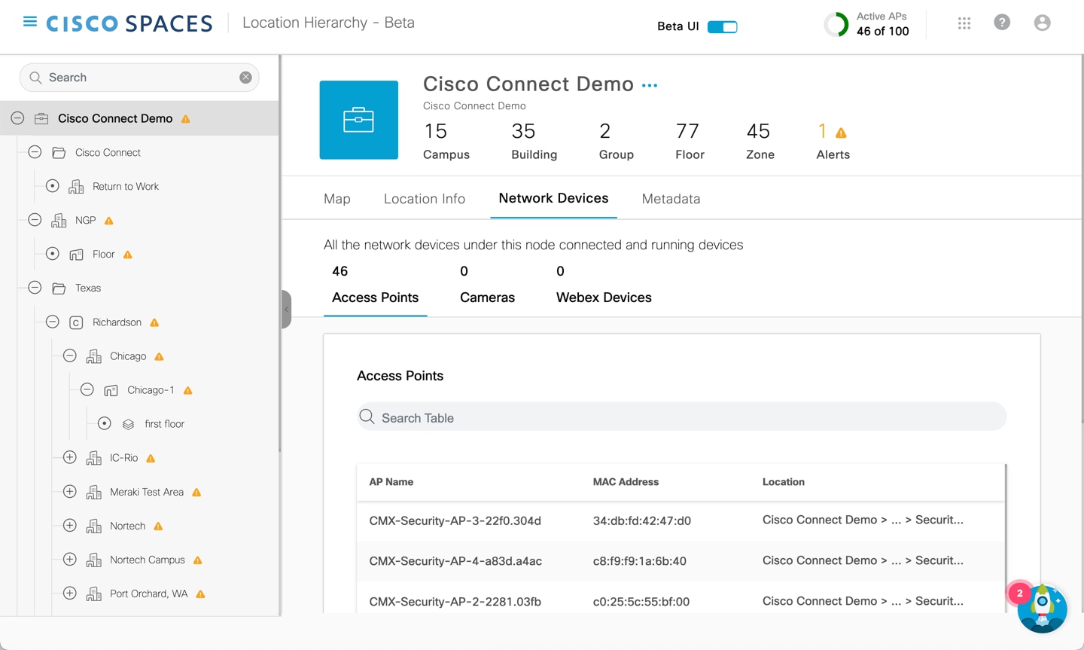
Task: Click the building icon next to NGP
Action: (x=59, y=221)
